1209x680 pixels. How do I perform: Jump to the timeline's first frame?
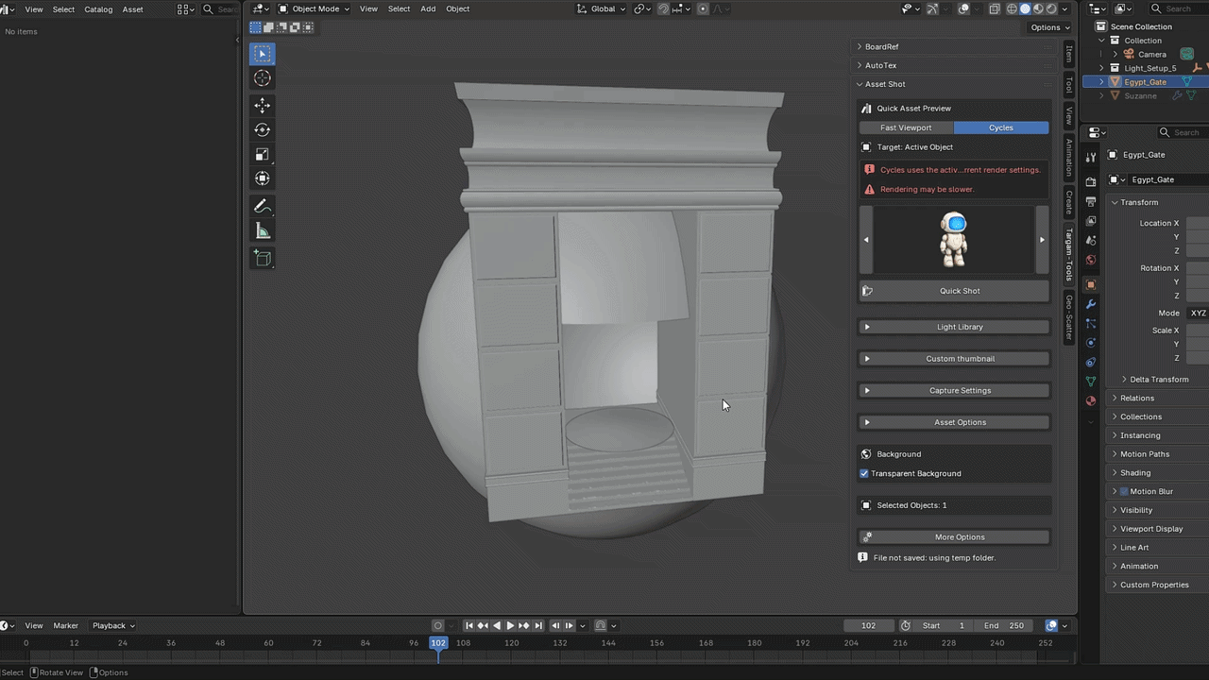(469, 625)
